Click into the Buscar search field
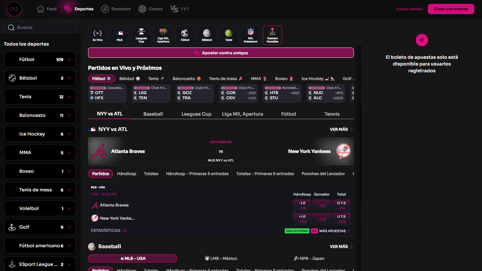 click(x=40, y=27)
